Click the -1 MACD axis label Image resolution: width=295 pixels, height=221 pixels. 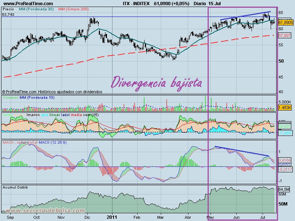point(280,181)
